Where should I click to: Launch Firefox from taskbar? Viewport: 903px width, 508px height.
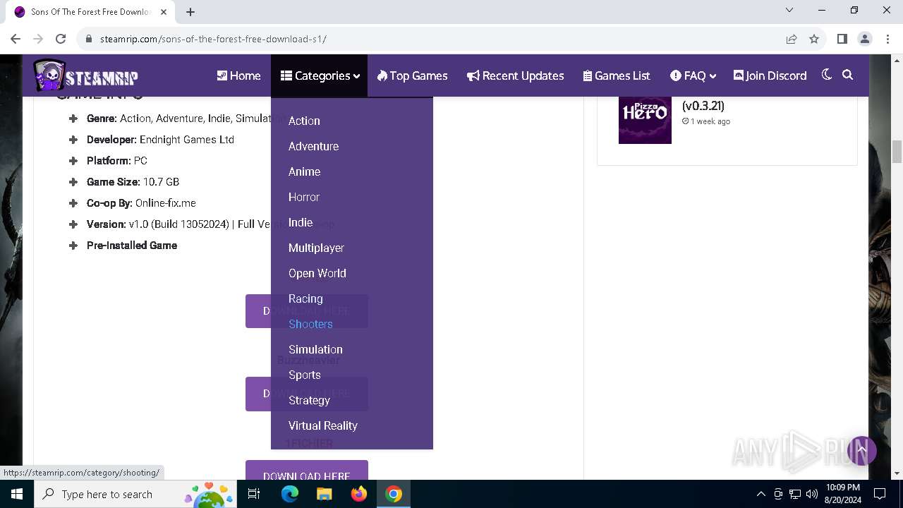[x=359, y=494]
